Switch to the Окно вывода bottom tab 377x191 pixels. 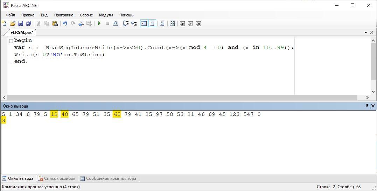click(19, 178)
